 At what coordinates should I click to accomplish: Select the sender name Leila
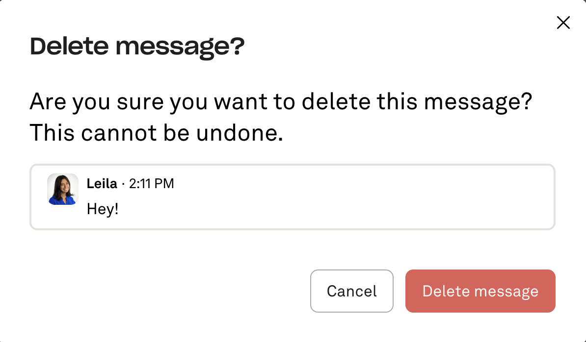(102, 184)
